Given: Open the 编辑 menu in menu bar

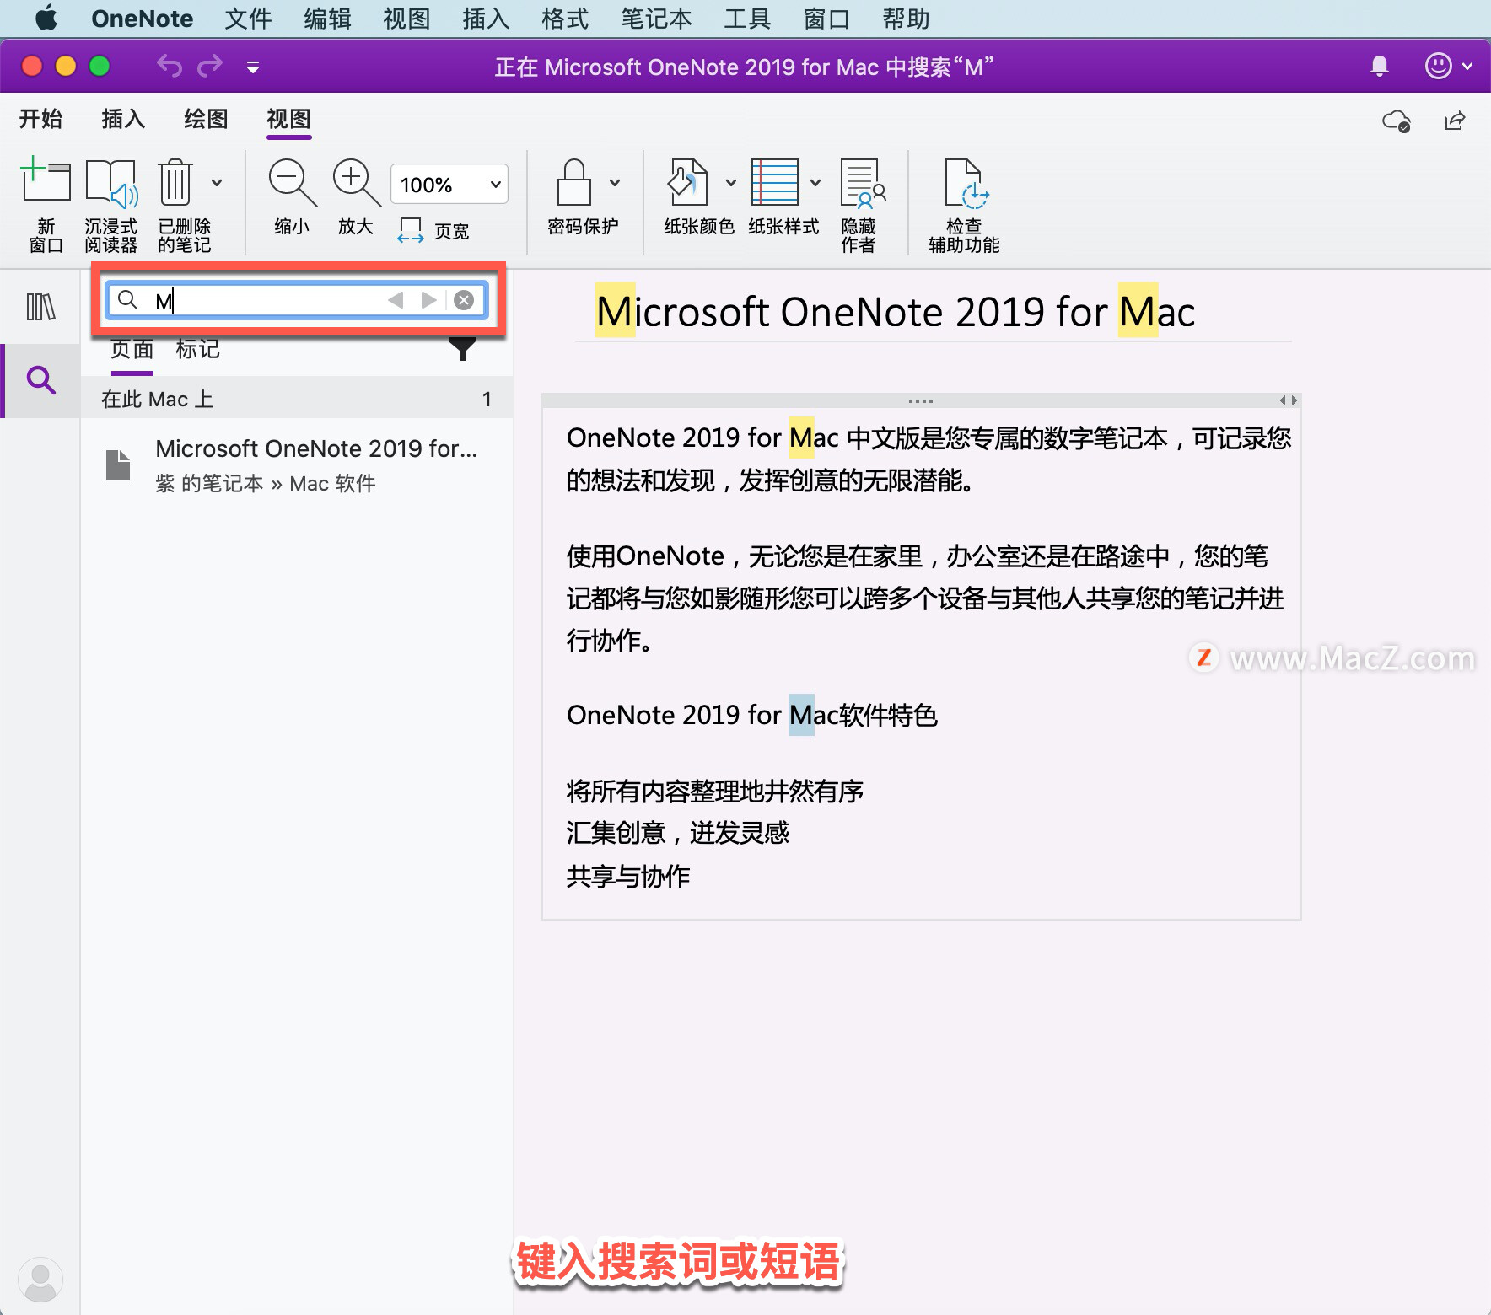Looking at the screenshot, I should pyautogui.click(x=327, y=19).
